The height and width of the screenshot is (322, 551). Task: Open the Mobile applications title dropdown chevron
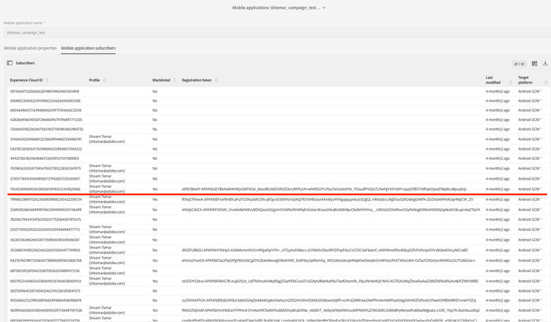pyautogui.click(x=324, y=8)
